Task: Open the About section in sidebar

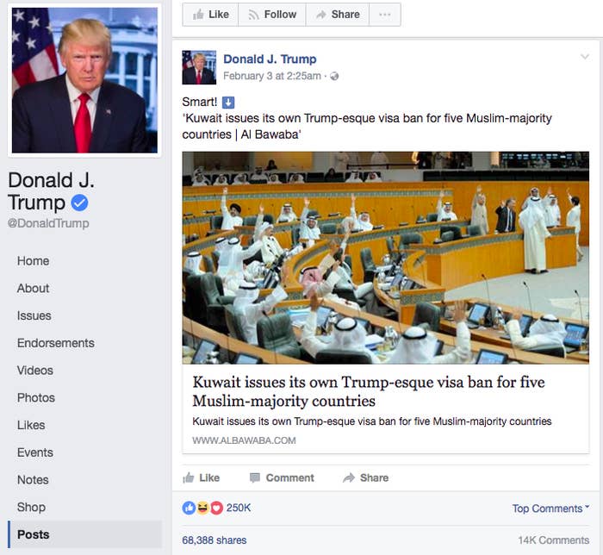Action: coord(33,288)
